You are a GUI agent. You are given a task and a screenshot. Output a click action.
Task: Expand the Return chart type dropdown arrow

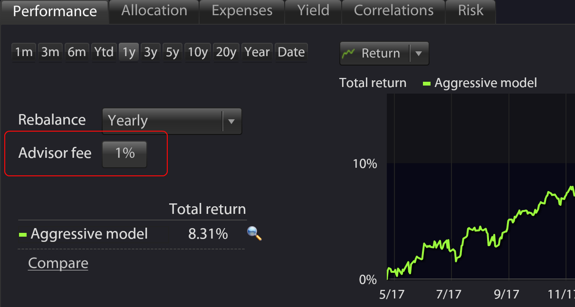coord(419,53)
